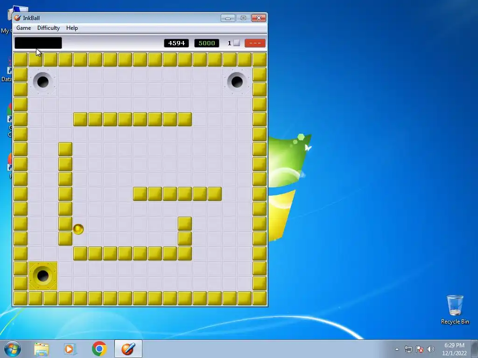Click the gray block beside the level number 1
Image resolution: width=478 pixels, height=358 pixels.
point(237,43)
